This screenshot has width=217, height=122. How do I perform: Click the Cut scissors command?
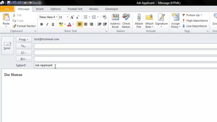click(x=17, y=15)
